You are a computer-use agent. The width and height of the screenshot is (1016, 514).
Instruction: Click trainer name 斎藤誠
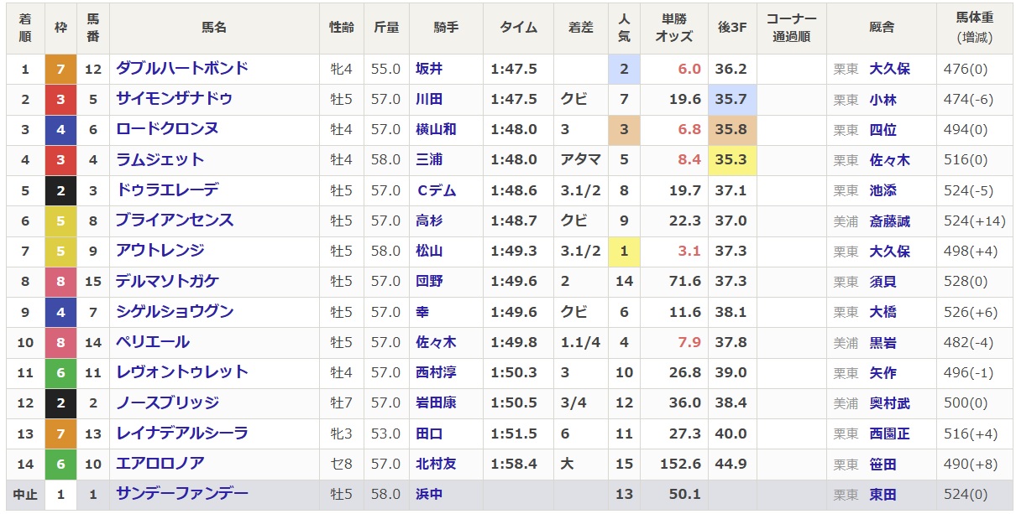point(889,221)
